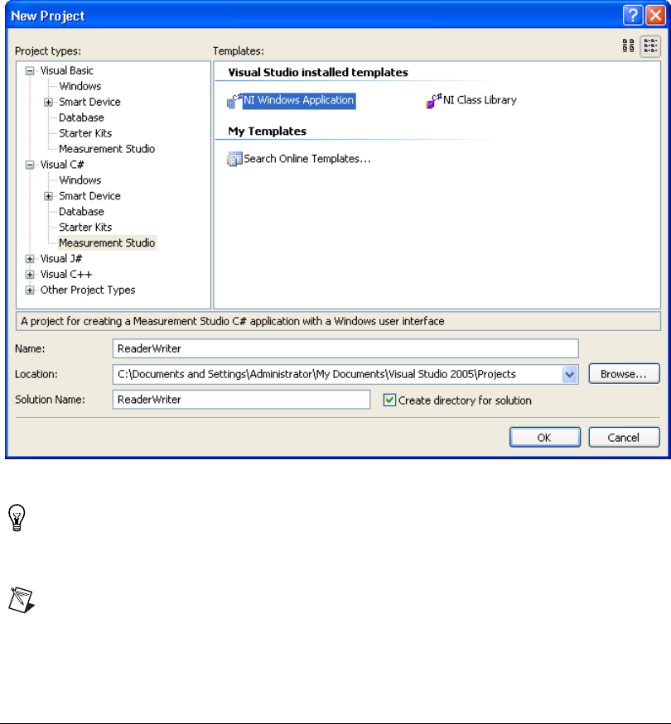Viewport: 671px width, 724px height.
Task: Click the Cancel button
Action: pos(624,437)
